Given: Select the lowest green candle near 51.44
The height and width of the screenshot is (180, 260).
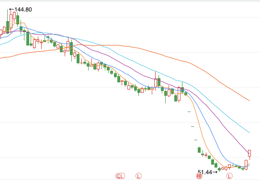Looking at the screenshot, I should coord(219,169).
